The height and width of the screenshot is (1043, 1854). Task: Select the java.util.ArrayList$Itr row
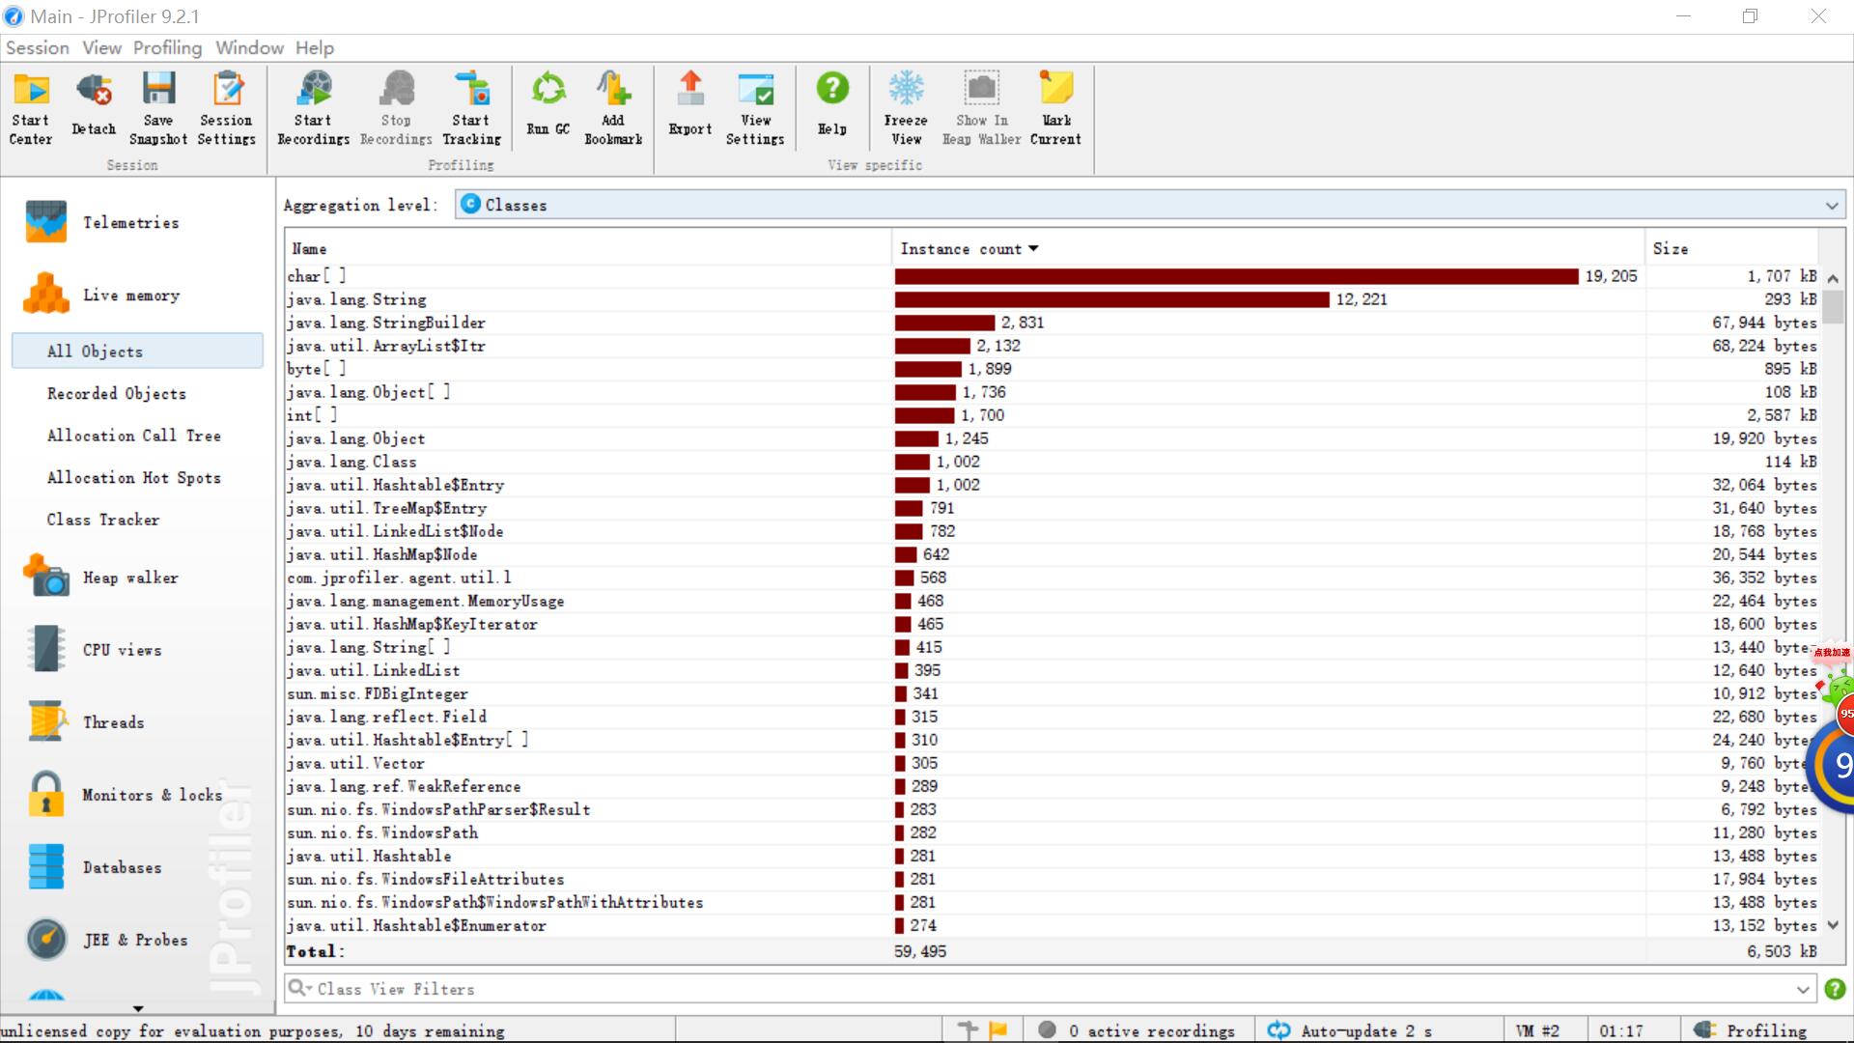pos(1053,346)
